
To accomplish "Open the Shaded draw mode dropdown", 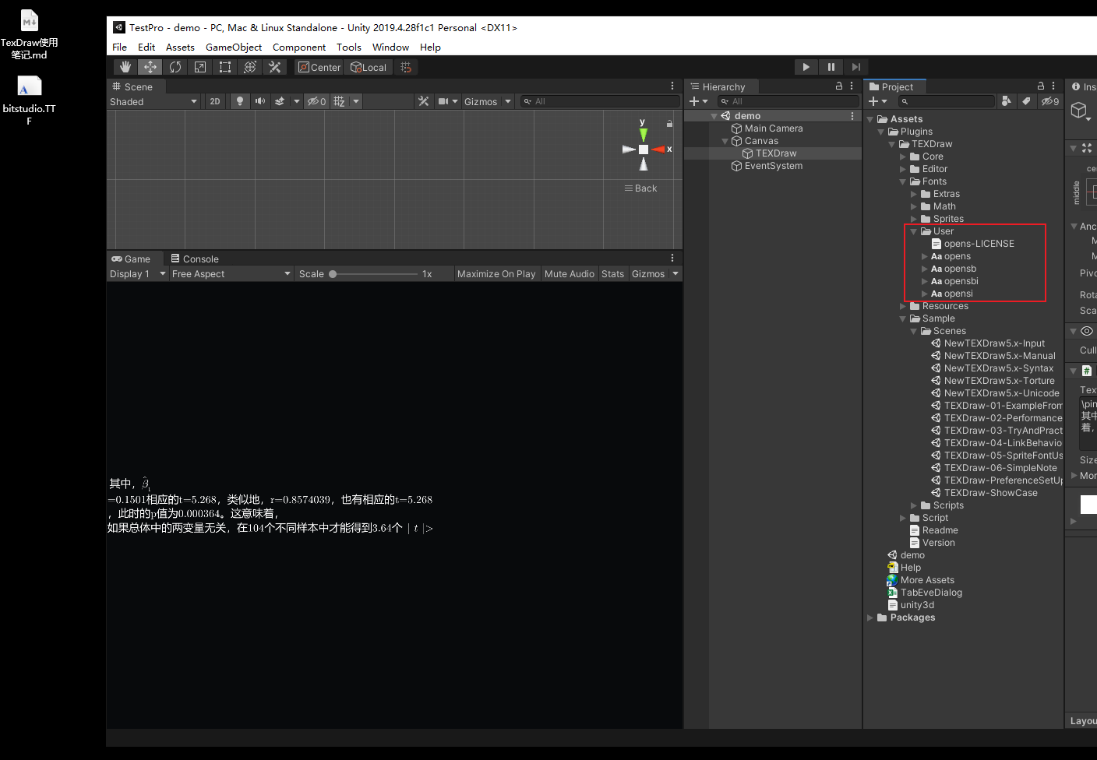I will [x=153, y=101].
